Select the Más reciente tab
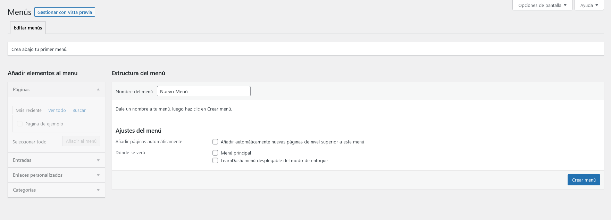The height and width of the screenshot is (220, 611). (x=28, y=110)
